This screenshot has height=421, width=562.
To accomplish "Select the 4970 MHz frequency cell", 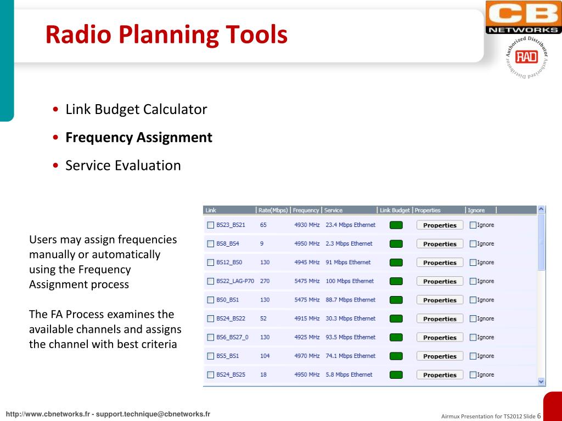I will 307,355.
